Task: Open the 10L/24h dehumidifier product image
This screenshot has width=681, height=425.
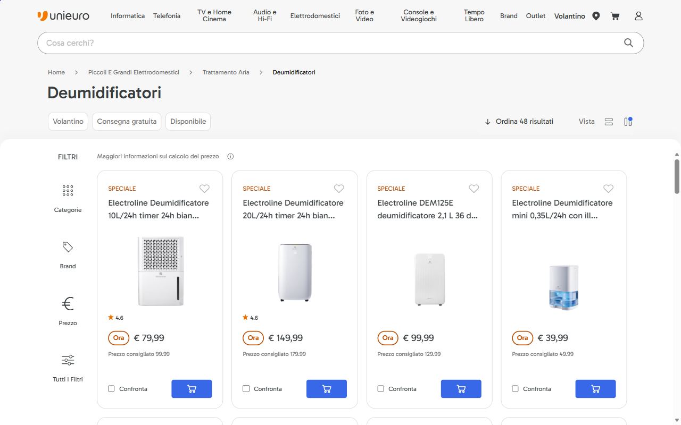Action: pyautogui.click(x=160, y=271)
